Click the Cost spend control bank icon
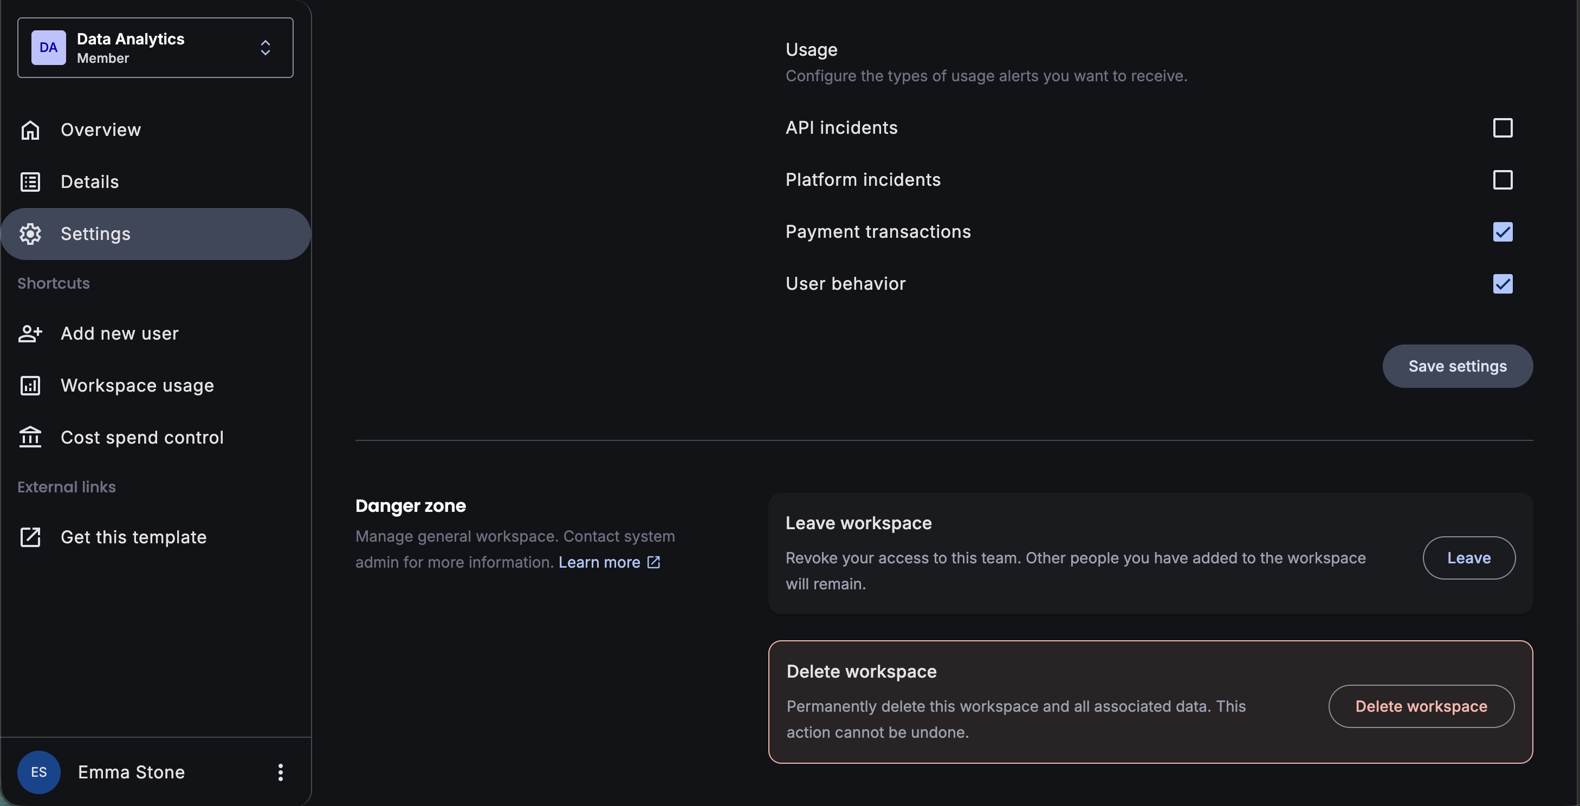This screenshot has width=1580, height=806. pos(30,438)
